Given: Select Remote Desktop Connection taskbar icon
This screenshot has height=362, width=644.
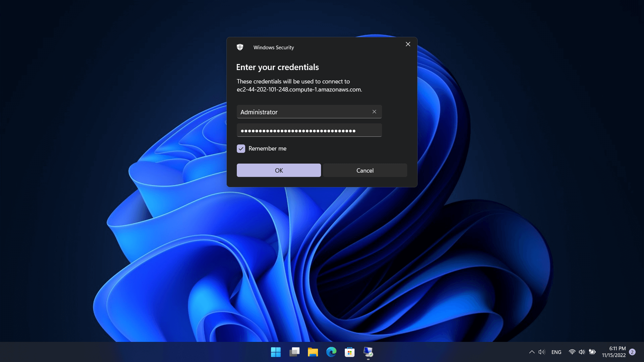Looking at the screenshot, I should coord(368,352).
